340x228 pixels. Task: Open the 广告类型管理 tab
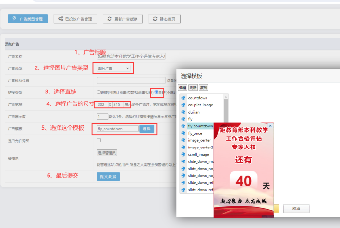(28, 19)
